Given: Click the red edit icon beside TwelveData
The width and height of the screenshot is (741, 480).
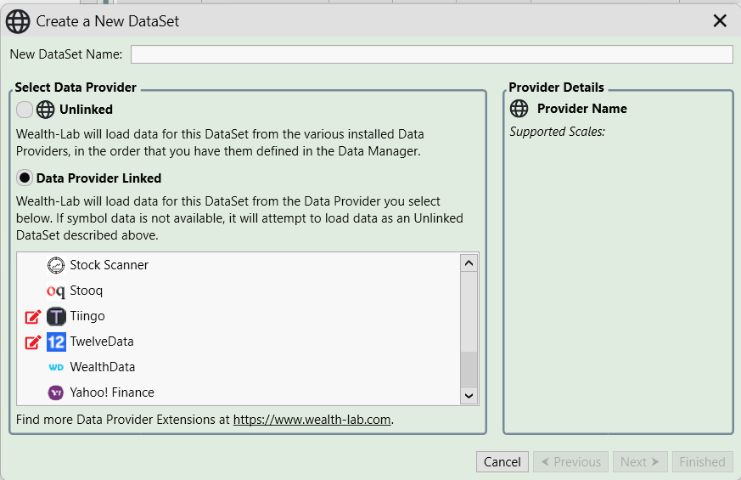Looking at the screenshot, I should [33, 342].
